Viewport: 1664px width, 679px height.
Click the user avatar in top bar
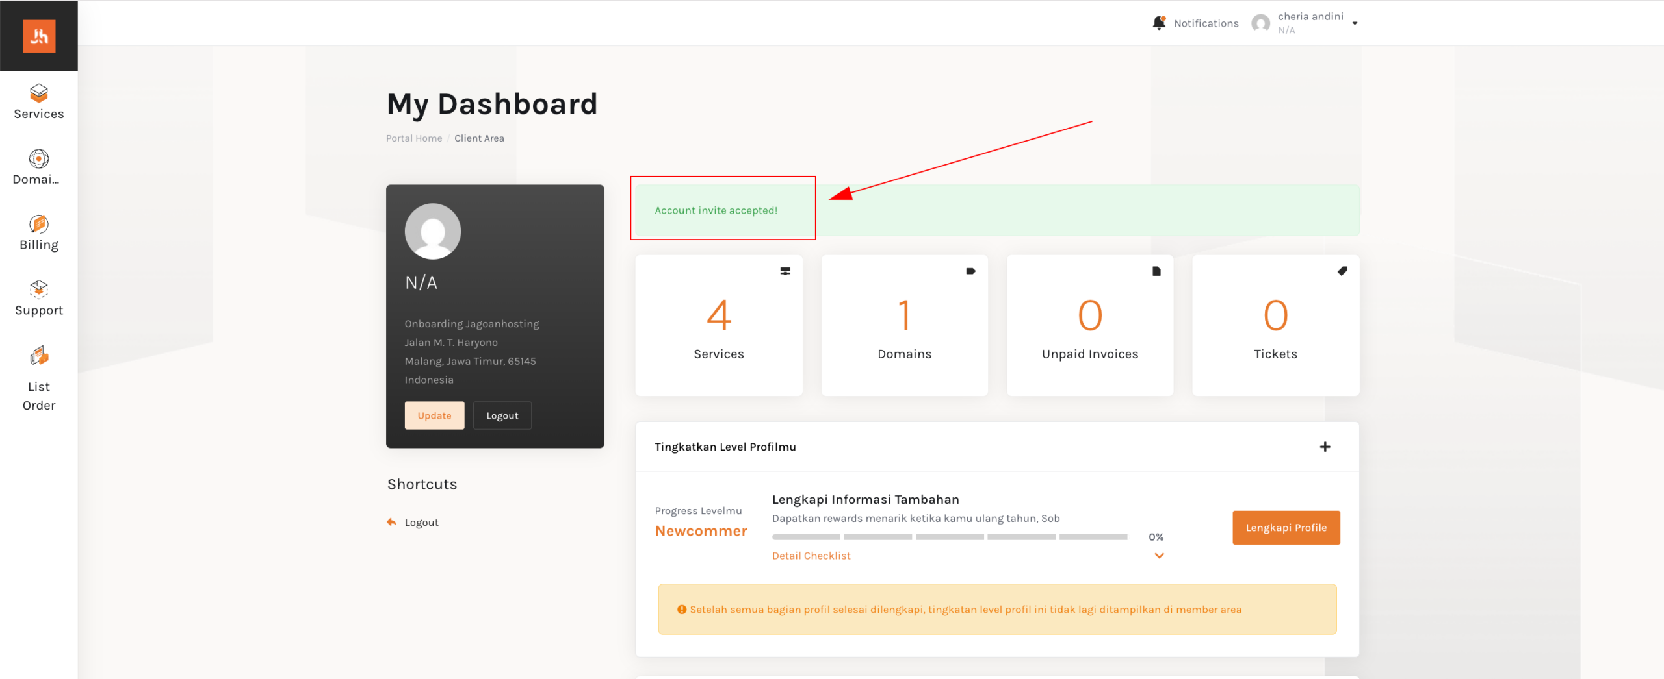[1261, 23]
